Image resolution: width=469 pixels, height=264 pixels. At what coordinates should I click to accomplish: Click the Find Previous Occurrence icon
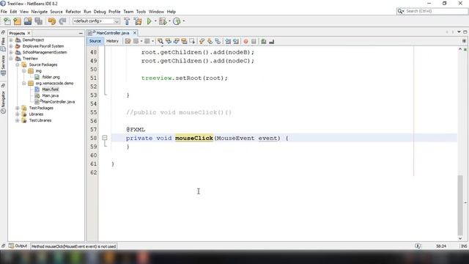169,41
